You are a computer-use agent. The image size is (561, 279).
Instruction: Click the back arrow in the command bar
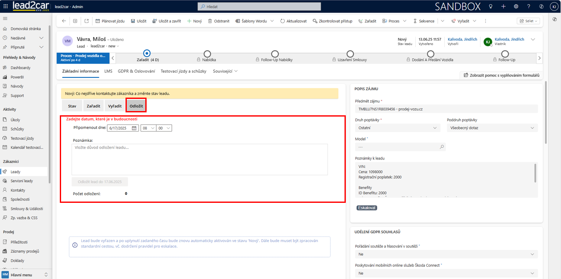tap(64, 21)
